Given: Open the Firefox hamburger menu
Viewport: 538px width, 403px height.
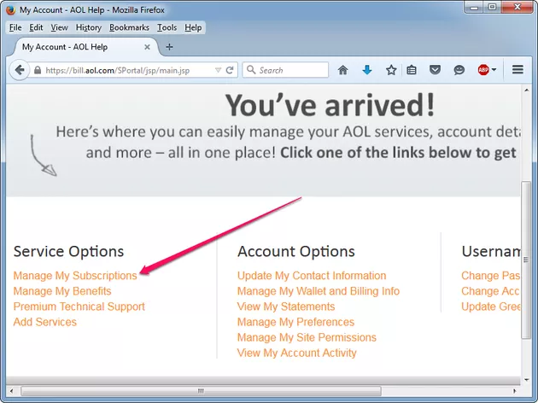Looking at the screenshot, I should click(518, 70).
